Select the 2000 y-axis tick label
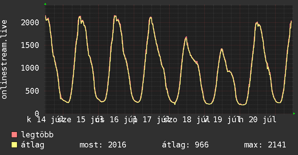 (x=30, y=23)
